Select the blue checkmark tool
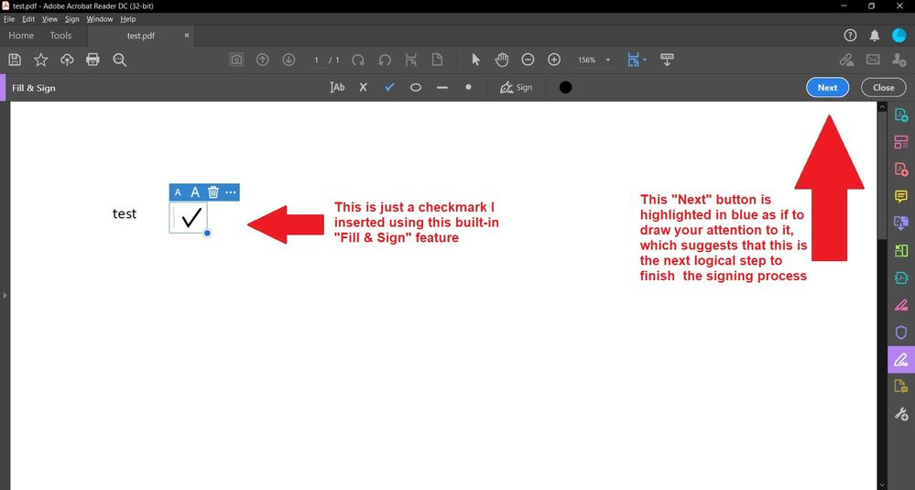Image resolution: width=915 pixels, height=490 pixels. 389,88
